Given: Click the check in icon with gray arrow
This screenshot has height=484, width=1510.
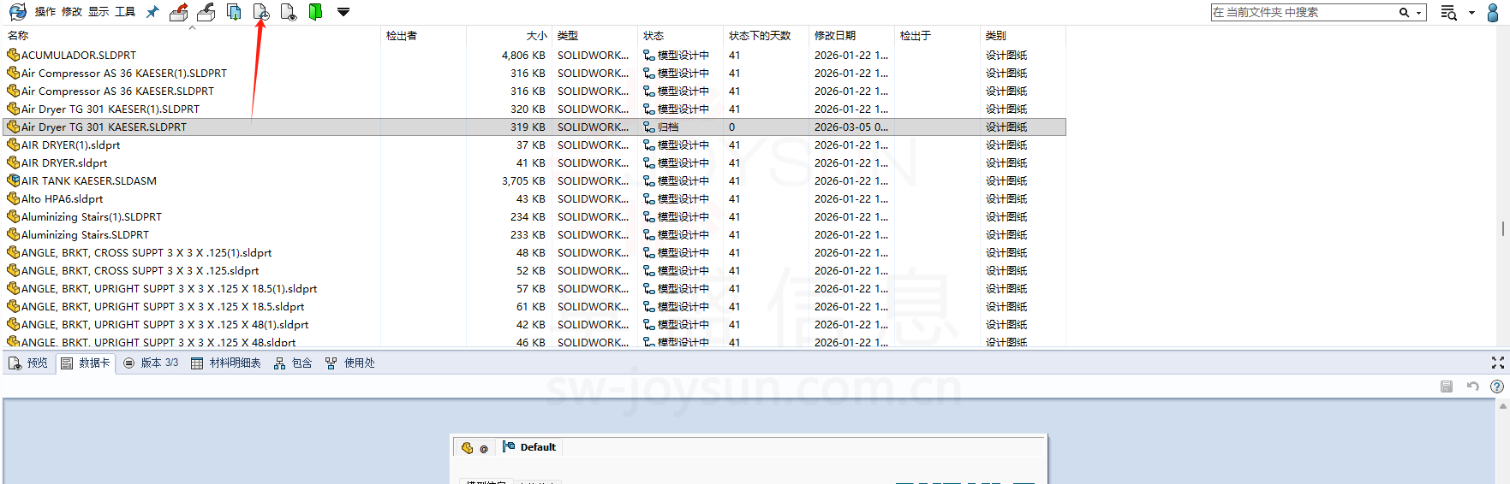Looking at the screenshot, I should click(206, 12).
